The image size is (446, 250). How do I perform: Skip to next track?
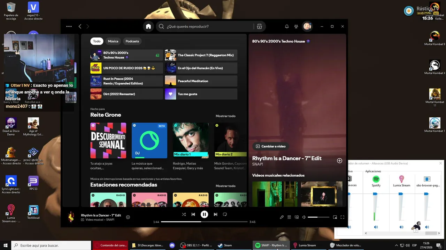point(215,215)
